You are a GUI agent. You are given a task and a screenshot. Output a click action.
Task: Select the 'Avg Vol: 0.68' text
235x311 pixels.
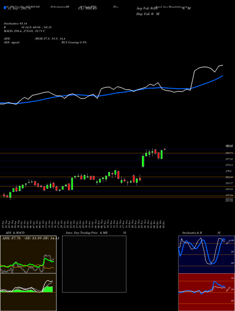point(147,8)
